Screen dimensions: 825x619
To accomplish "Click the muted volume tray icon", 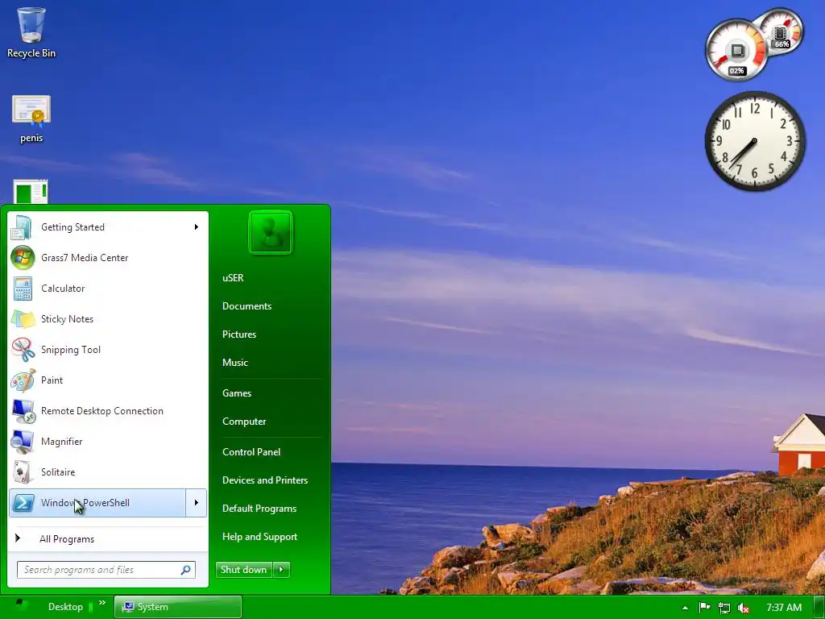I will [743, 608].
